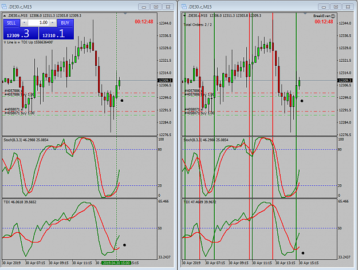
Task: Minimize the left .DE30.c,M15 chart window
Action: 144,7
